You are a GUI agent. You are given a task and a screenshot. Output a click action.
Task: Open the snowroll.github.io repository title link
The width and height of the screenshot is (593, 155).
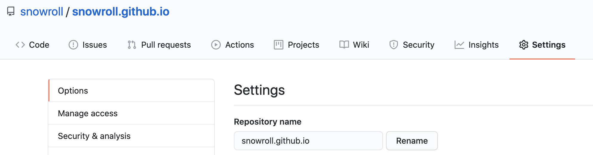pos(121,12)
